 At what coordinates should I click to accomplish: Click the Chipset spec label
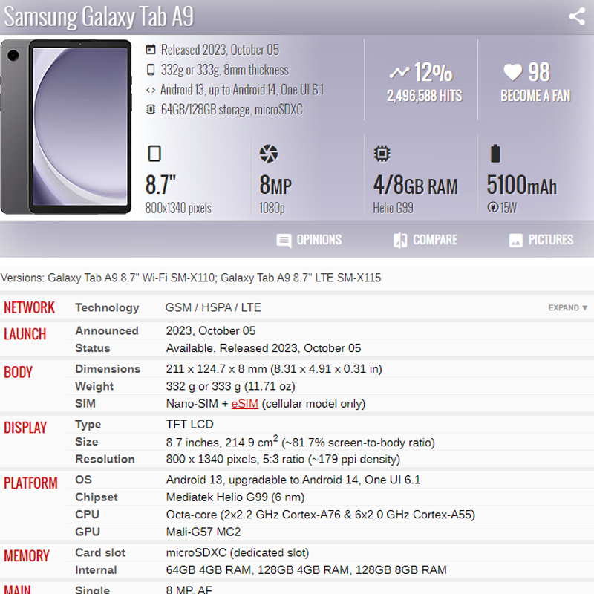tap(97, 497)
